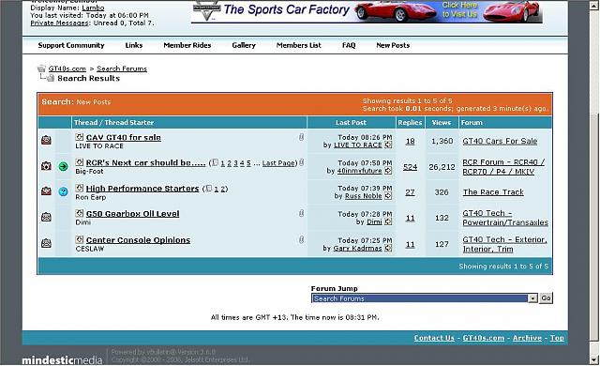Click the folder icon next to GT40s.com breadcrumb
The width and height of the screenshot is (600, 366).
pos(41,69)
